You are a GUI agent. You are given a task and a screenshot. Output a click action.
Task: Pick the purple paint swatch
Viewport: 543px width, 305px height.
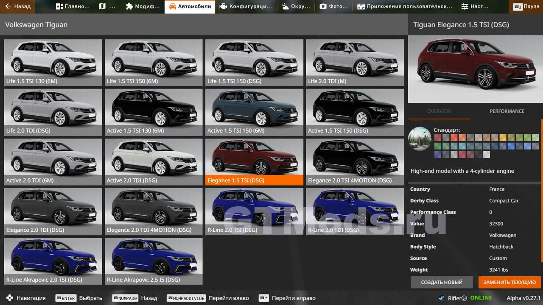(438, 155)
